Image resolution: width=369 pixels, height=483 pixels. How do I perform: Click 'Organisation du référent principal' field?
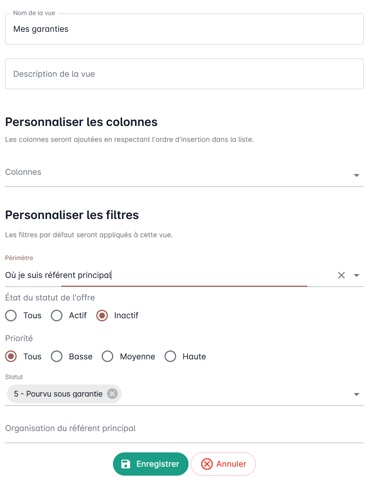click(x=184, y=429)
